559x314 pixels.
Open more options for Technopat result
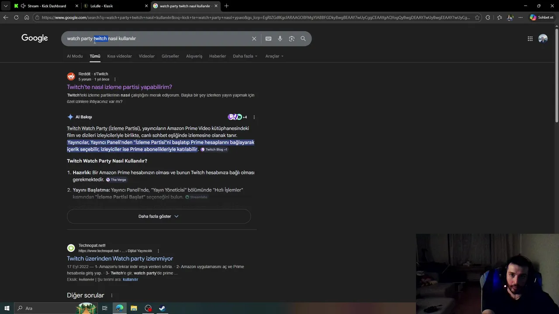(x=158, y=251)
